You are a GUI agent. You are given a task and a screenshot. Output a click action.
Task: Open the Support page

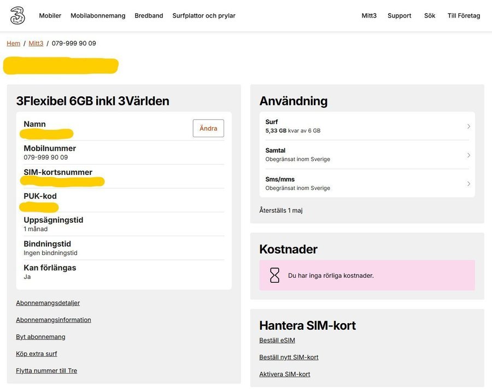(399, 16)
